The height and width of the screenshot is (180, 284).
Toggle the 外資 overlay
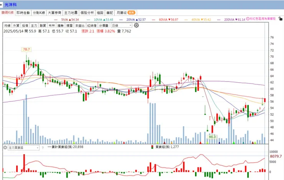tap(16, 26)
